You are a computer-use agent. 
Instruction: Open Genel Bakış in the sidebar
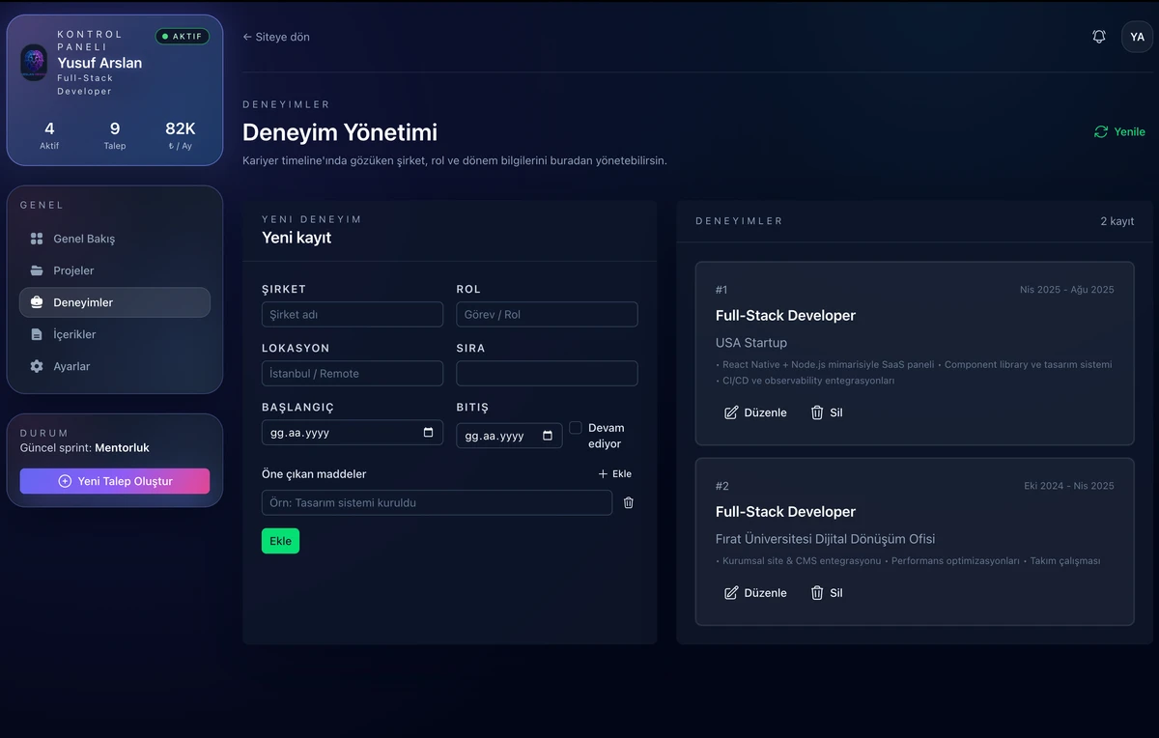tap(84, 239)
